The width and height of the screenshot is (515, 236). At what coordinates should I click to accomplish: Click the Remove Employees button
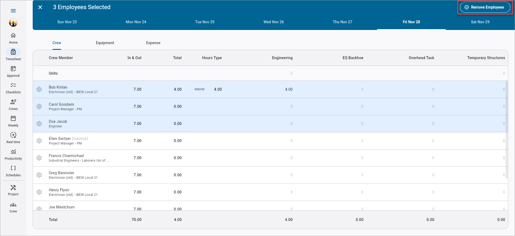(x=485, y=7)
